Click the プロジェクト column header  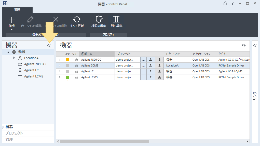coord(124,54)
